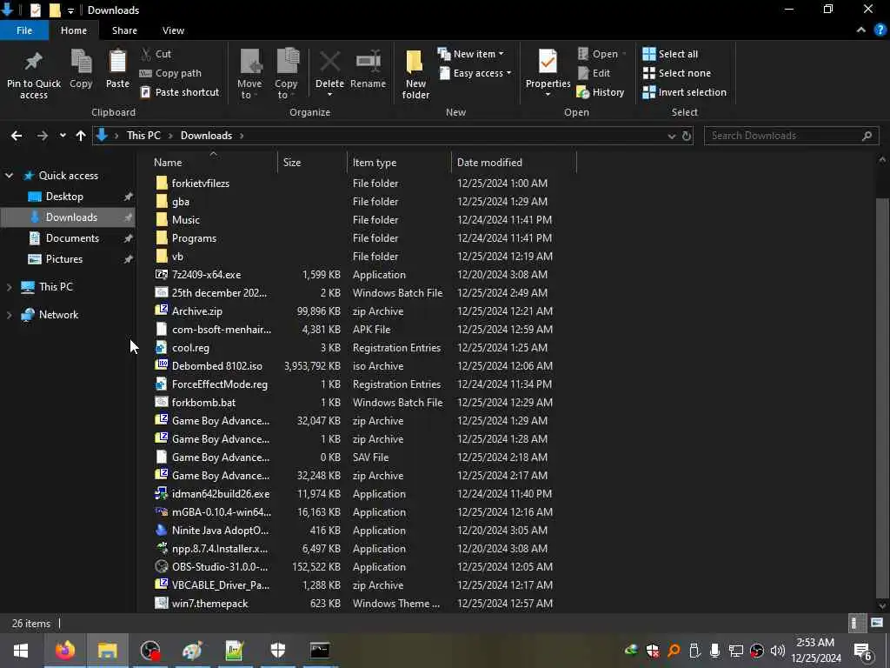Click Paste shortcut command
The image size is (890, 668).
pos(179,92)
